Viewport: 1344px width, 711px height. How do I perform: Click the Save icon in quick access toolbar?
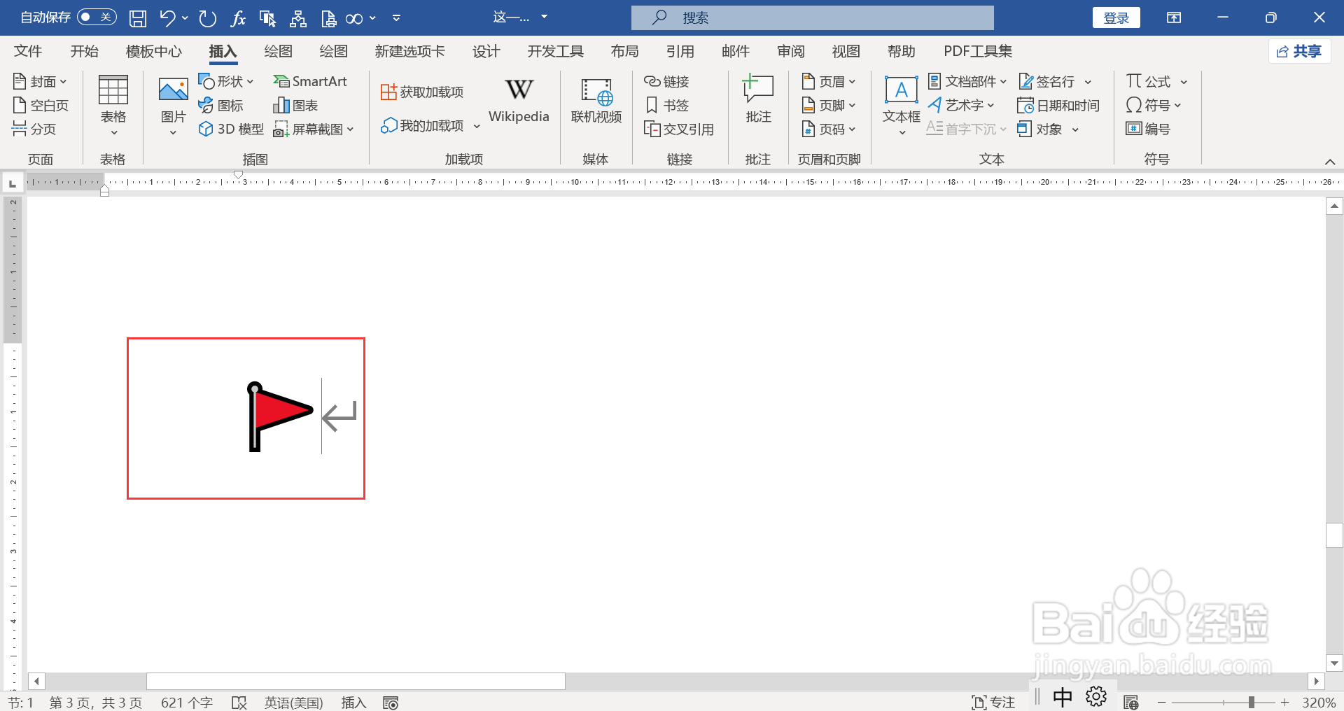pos(138,18)
